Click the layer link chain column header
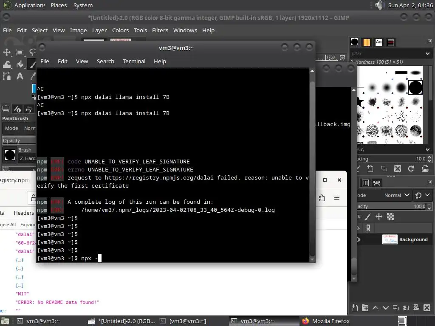Viewport: 435px width, 326px height. click(x=368, y=228)
